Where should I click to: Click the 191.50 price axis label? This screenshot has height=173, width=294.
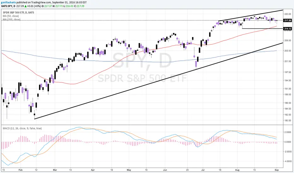(288, 89)
